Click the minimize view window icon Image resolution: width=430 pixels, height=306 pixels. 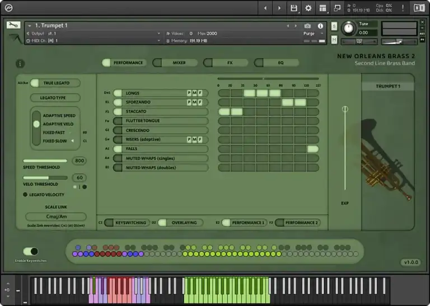[x=337, y=8]
